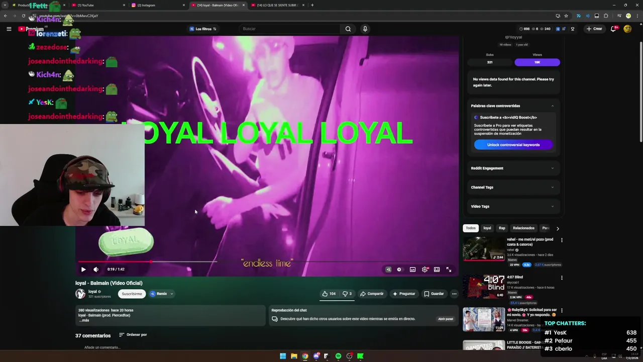Toggle the autoplay switch in player controls
Viewport: 643px width, 362px height.
(399, 269)
